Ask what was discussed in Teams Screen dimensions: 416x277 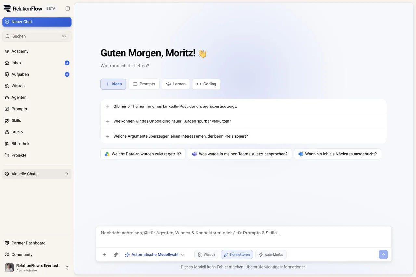pos(240,154)
